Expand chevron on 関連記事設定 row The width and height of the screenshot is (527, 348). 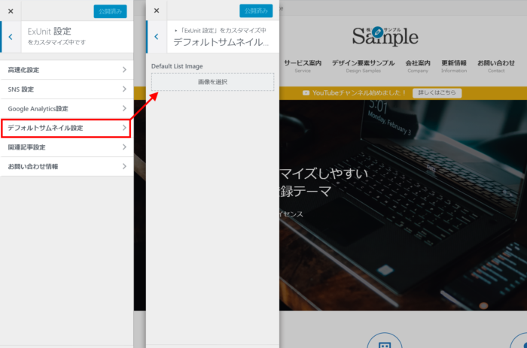click(124, 147)
